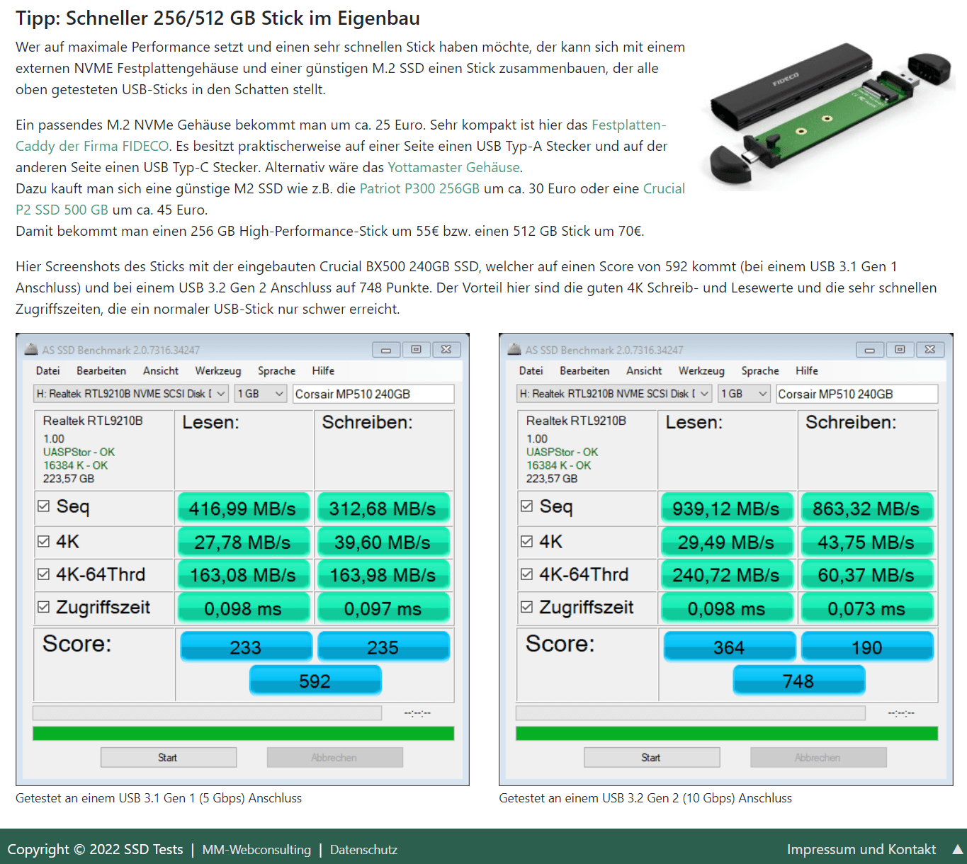Click Abbrechen button in left benchmark window
Screen dimensions: 967x864
pos(335,757)
